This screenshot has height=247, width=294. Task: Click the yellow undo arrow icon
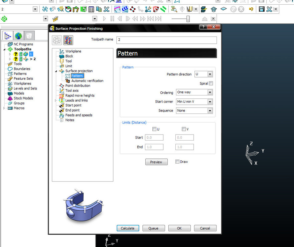251,9
